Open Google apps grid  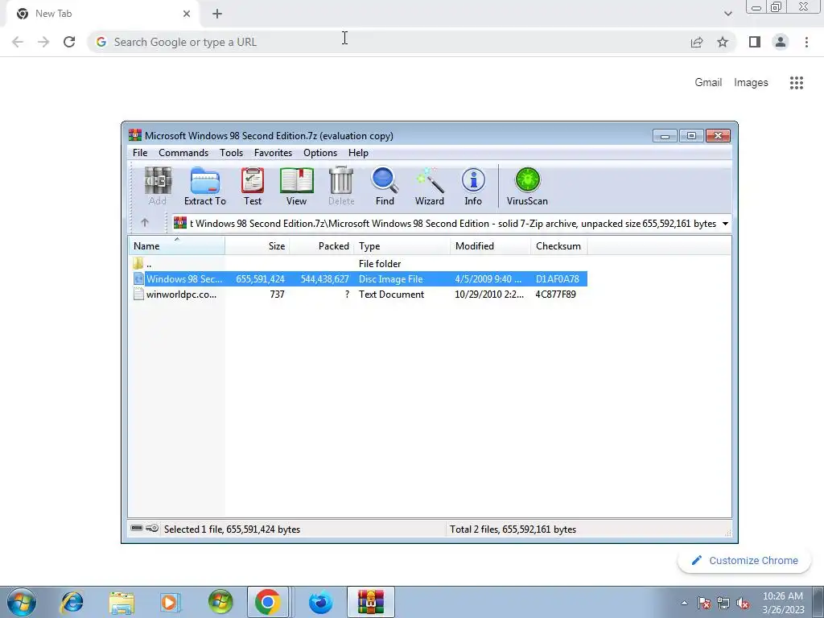point(797,83)
